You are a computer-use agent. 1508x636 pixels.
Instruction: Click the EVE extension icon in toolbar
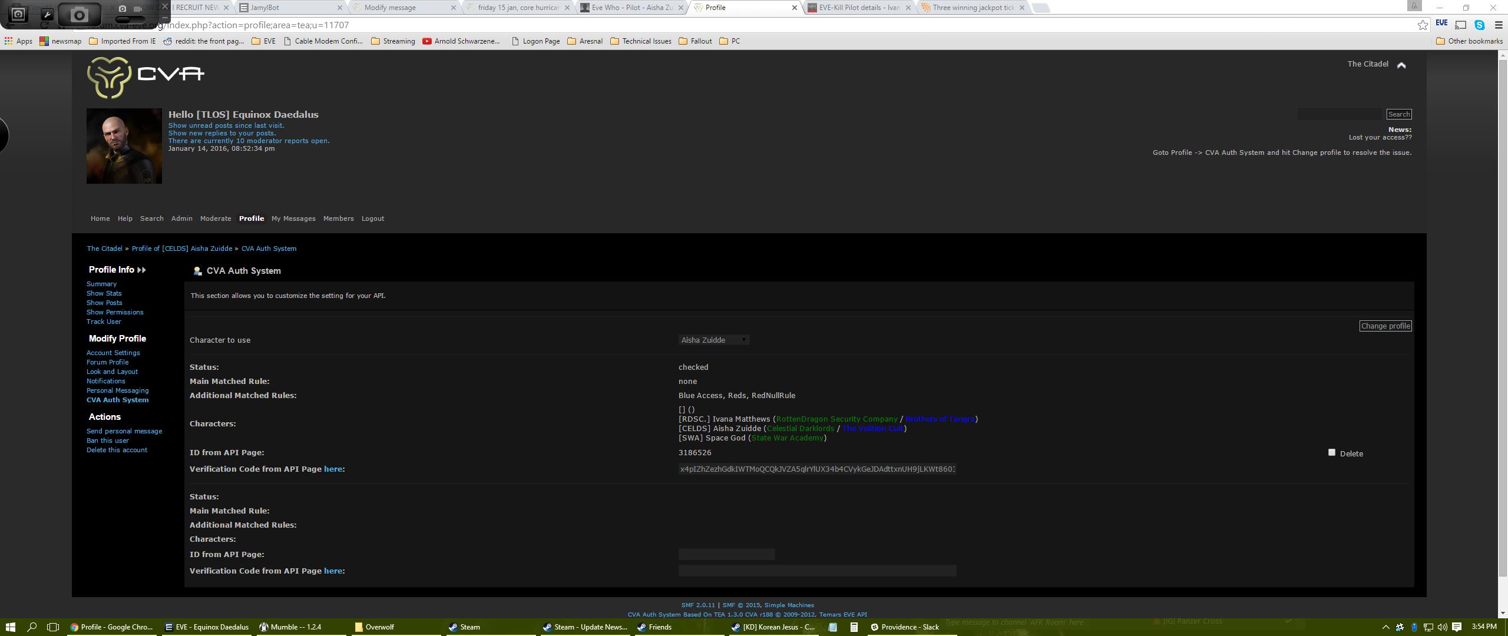[x=1441, y=24]
